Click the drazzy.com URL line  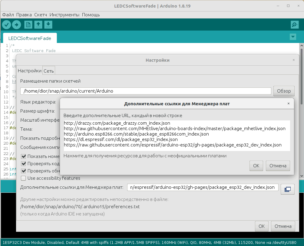(x=117, y=123)
